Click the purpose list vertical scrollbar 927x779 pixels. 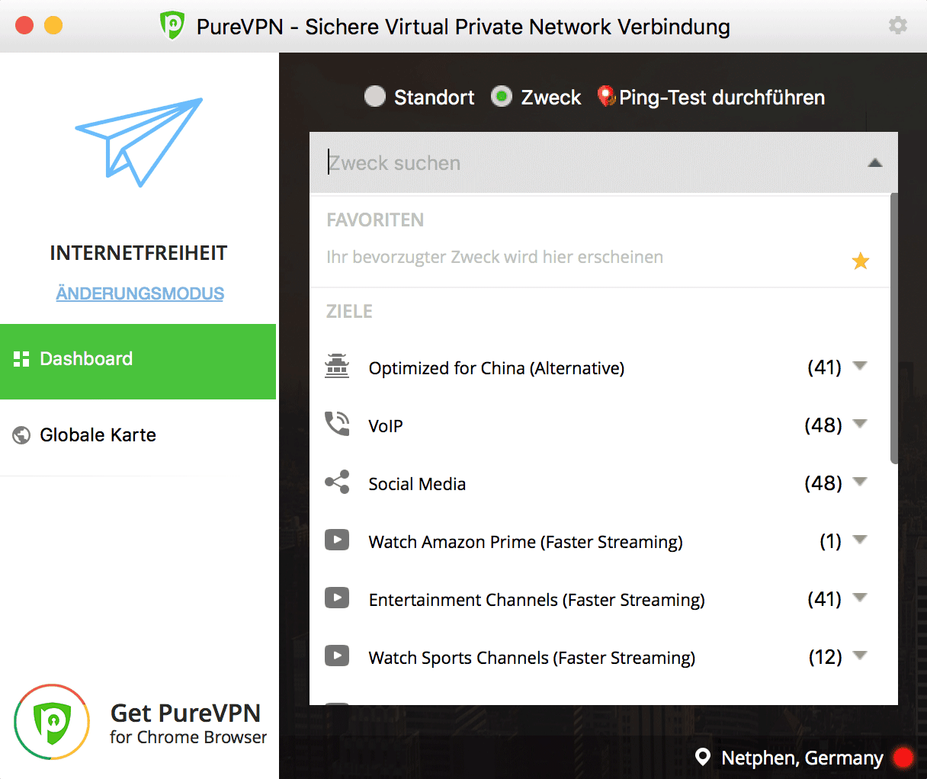point(894,329)
